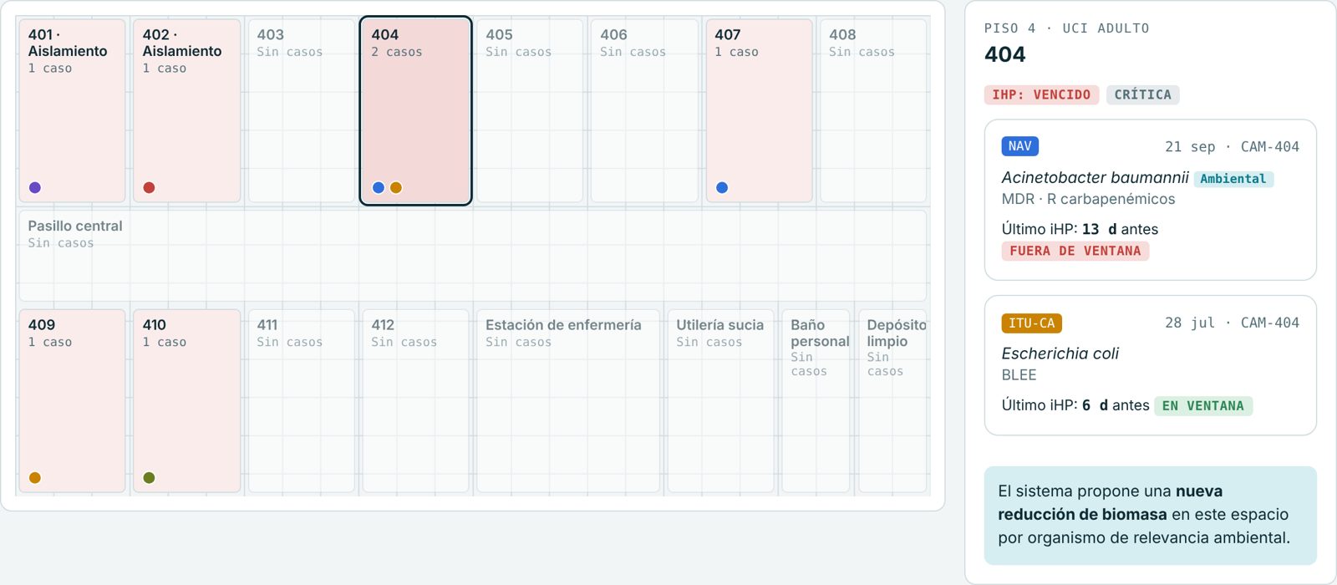The width and height of the screenshot is (1337, 585).
Task: Select empty room 403 on floor map
Action: (302, 110)
